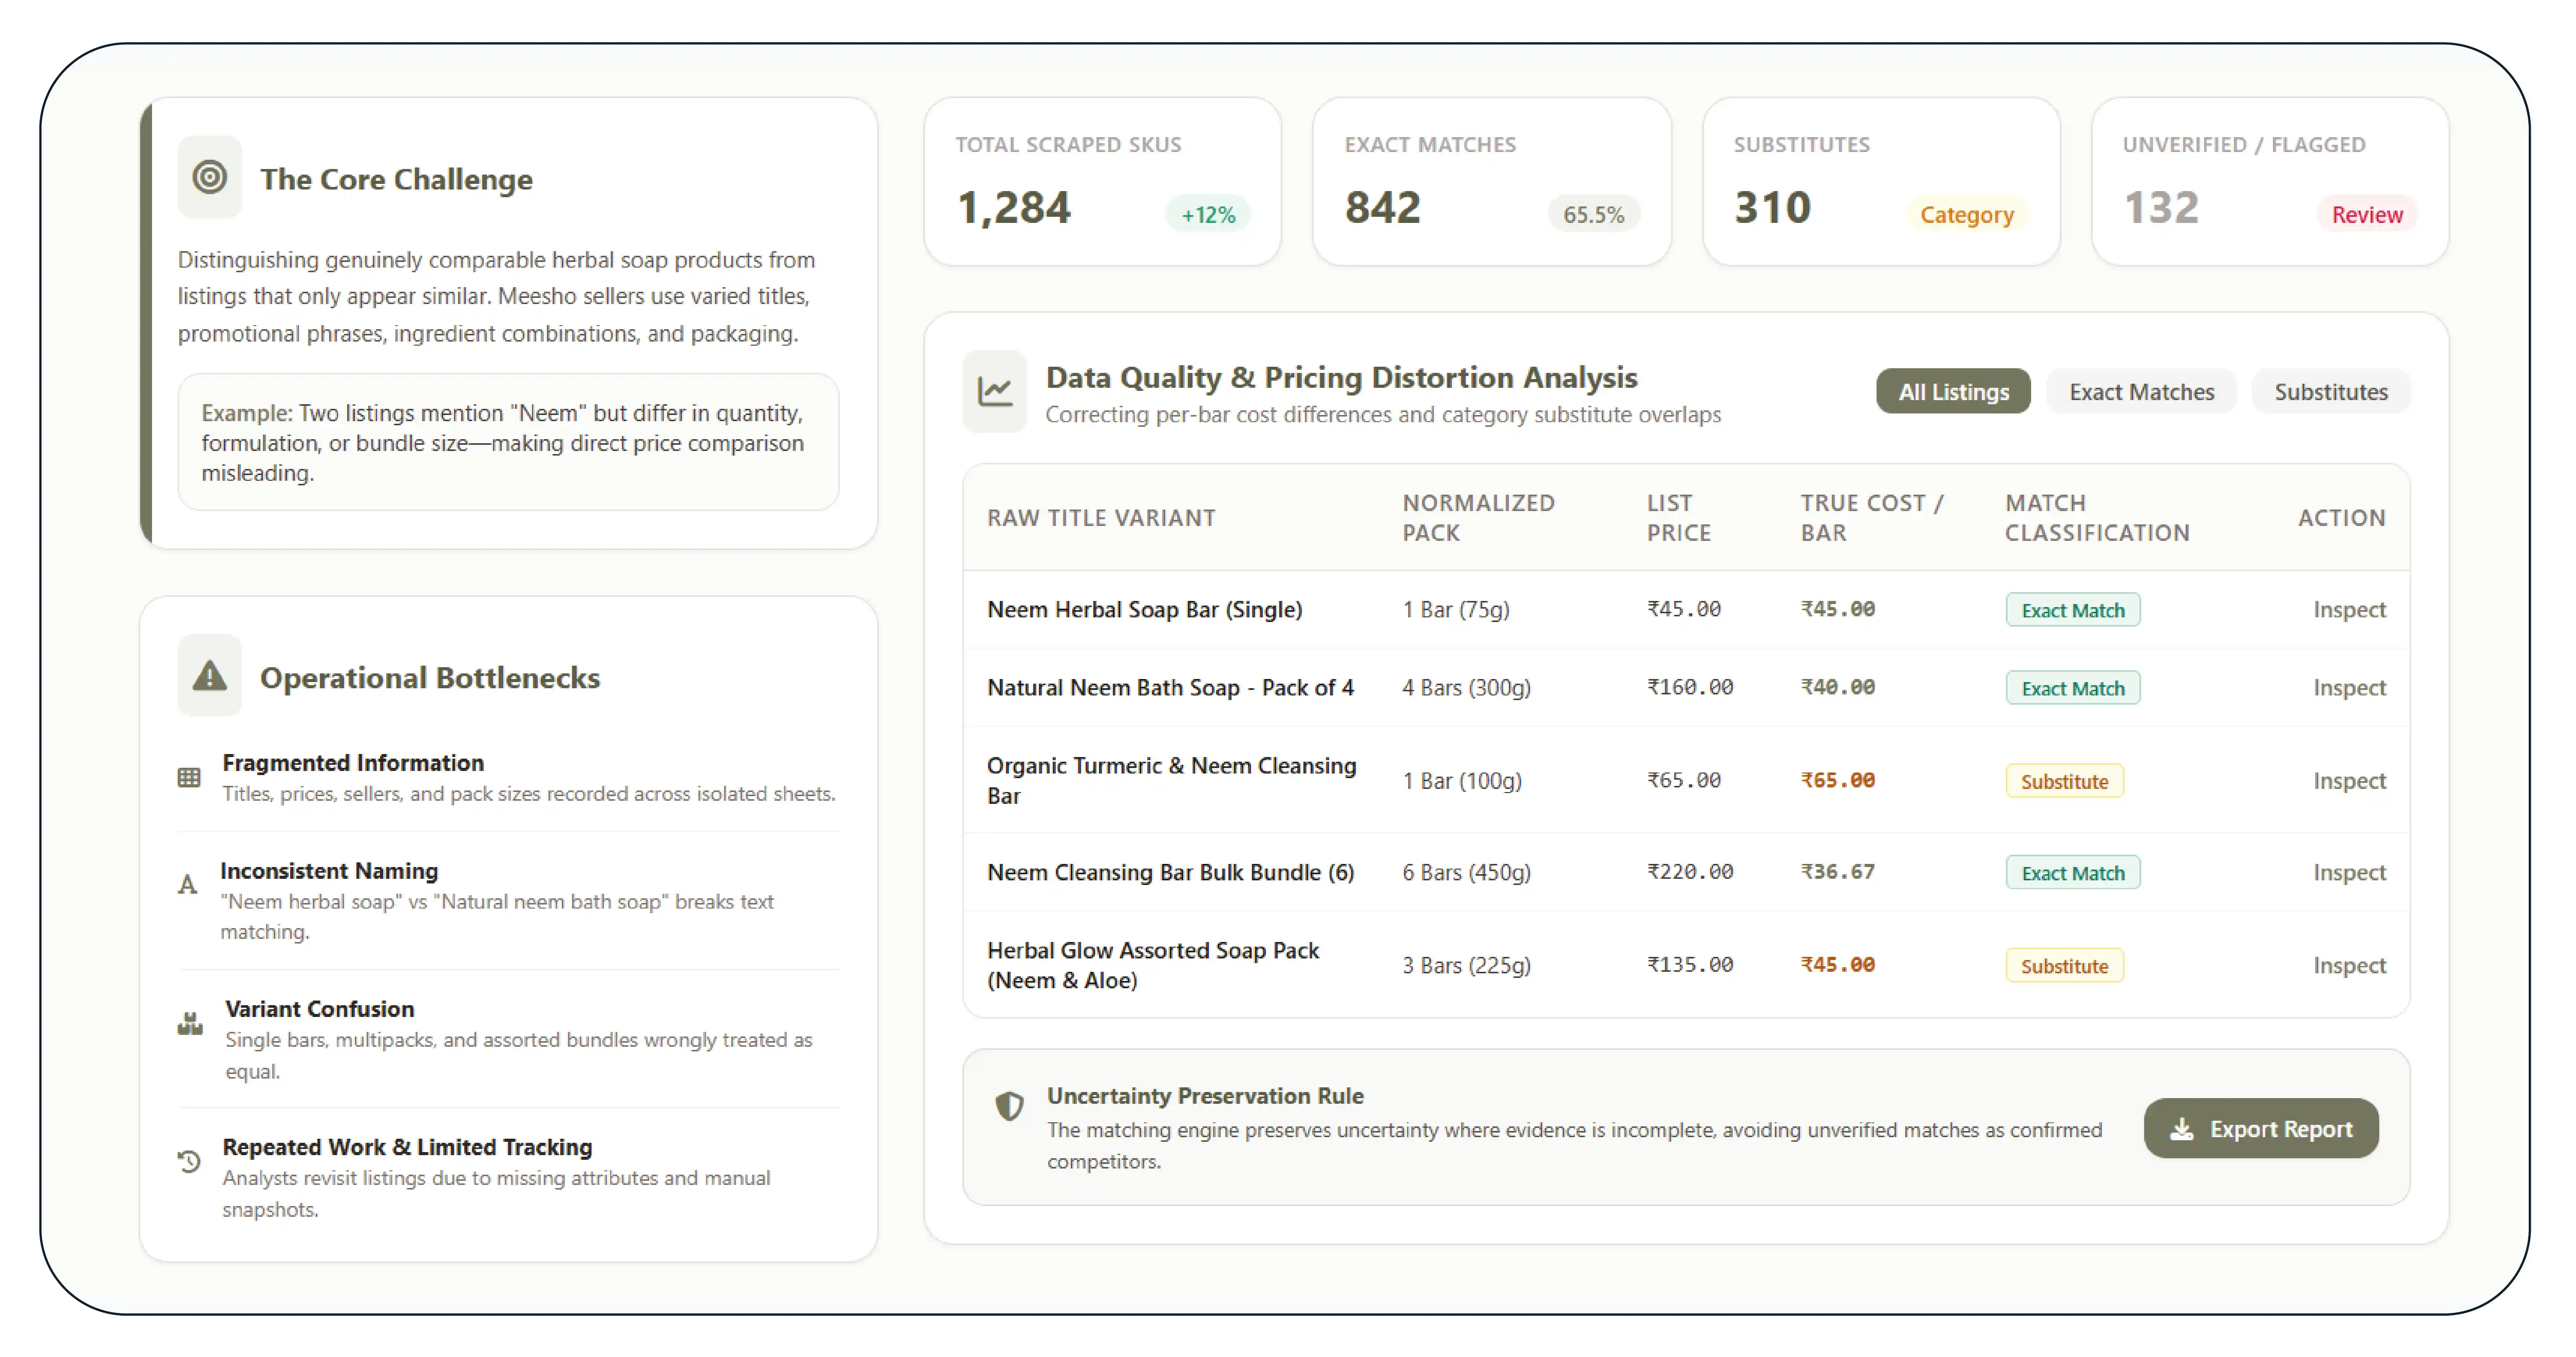Click the Exact Match tag for Bulk Bundle (6)
The width and height of the screenshot is (2576, 1357).
pyautogui.click(x=2073, y=873)
